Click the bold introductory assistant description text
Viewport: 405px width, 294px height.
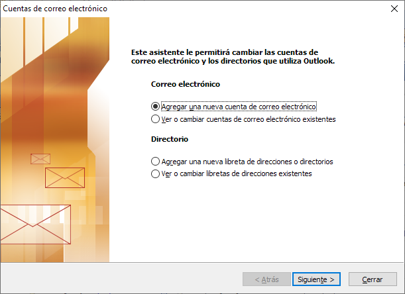click(x=233, y=56)
